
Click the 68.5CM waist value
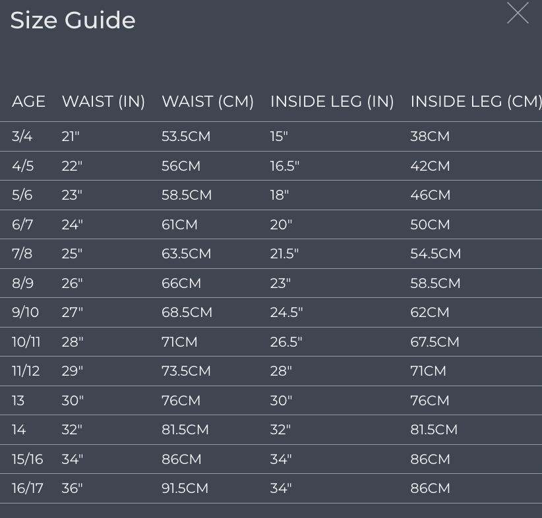[x=187, y=312]
